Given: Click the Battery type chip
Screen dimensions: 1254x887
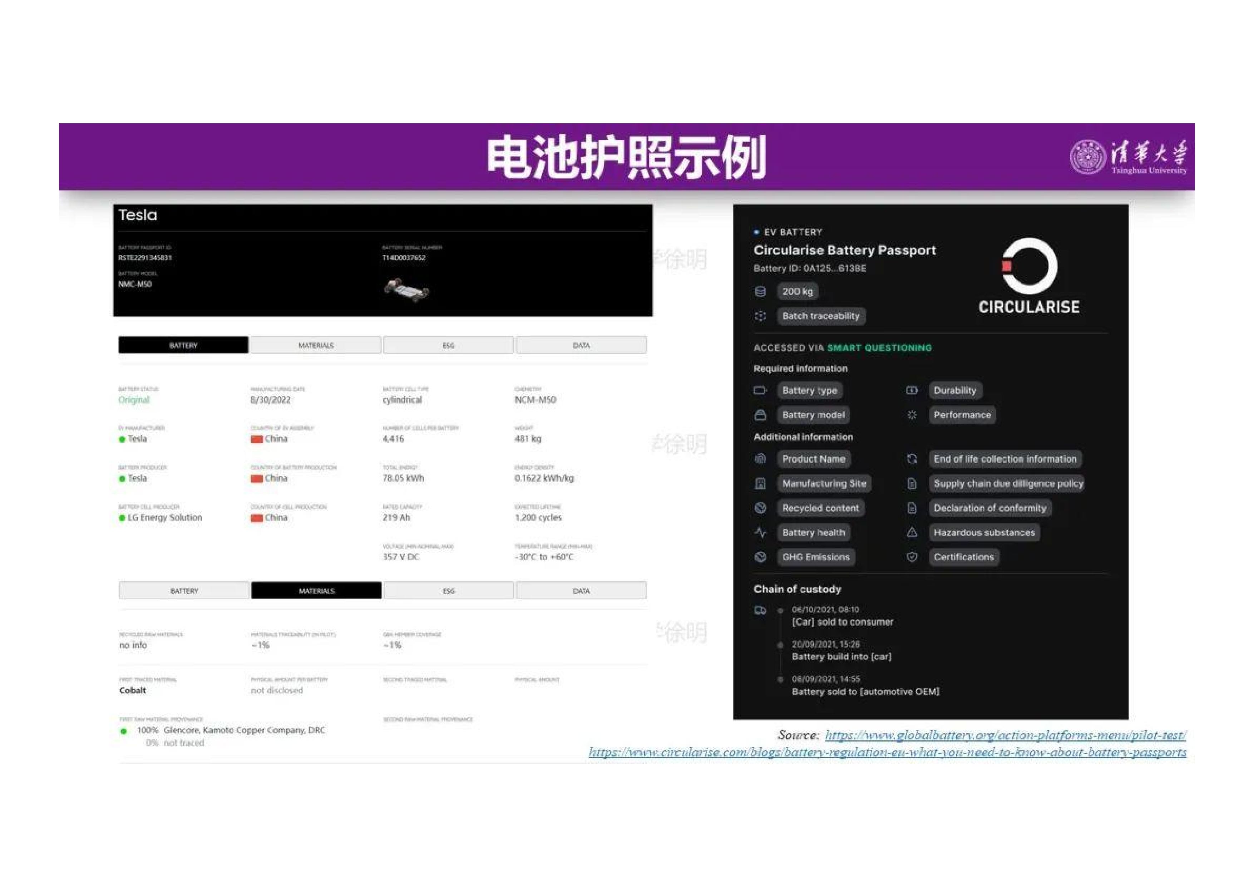Looking at the screenshot, I should 809,390.
